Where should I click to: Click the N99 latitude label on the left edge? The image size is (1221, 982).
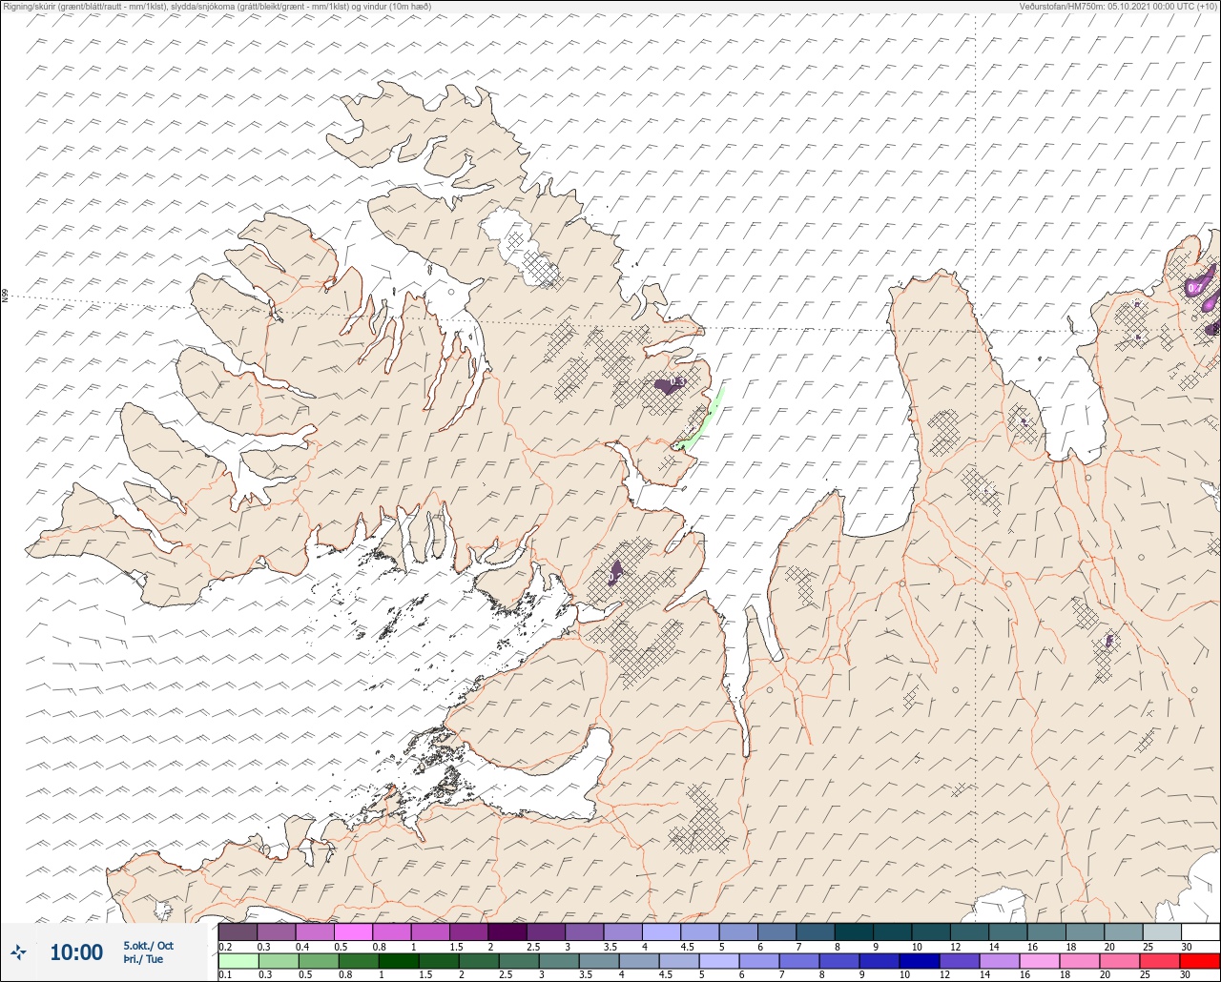pyautogui.click(x=5, y=297)
